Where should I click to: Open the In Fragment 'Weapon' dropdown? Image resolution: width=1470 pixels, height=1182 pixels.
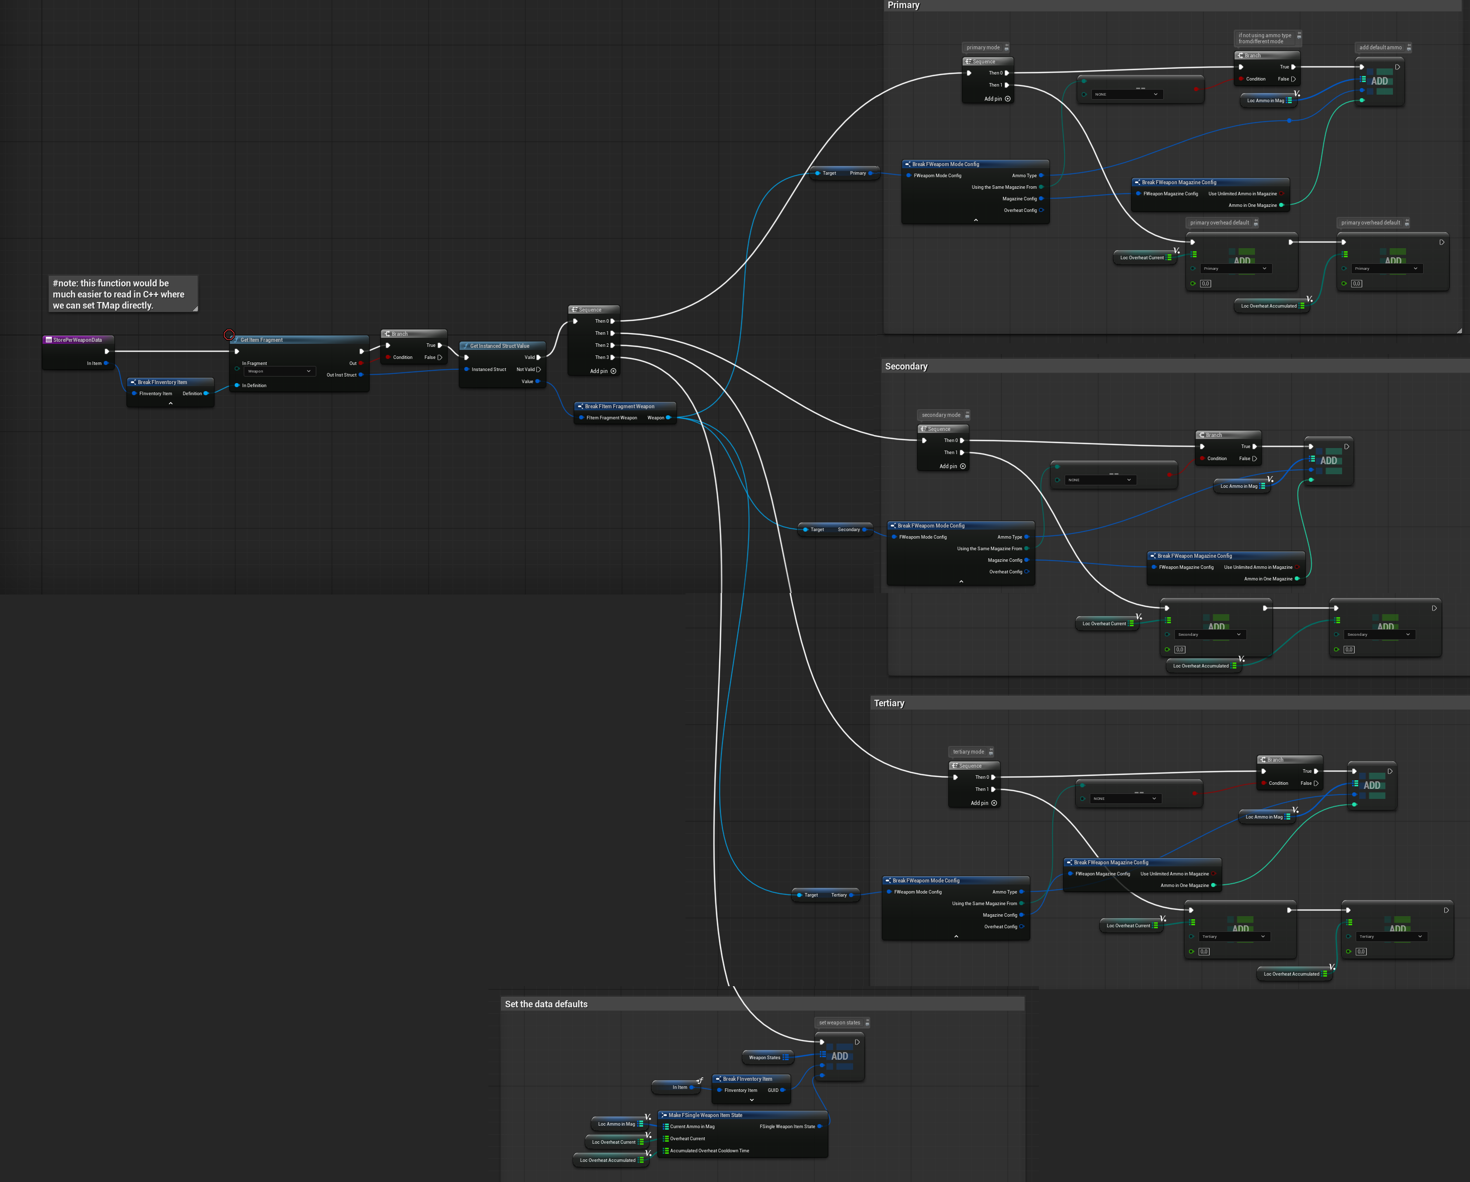(x=279, y=372)
